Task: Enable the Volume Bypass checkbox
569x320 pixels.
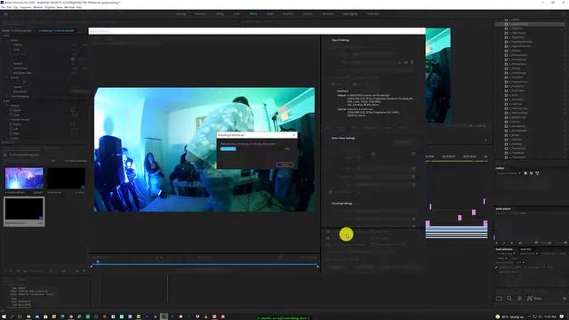Action: click(73, 110)
